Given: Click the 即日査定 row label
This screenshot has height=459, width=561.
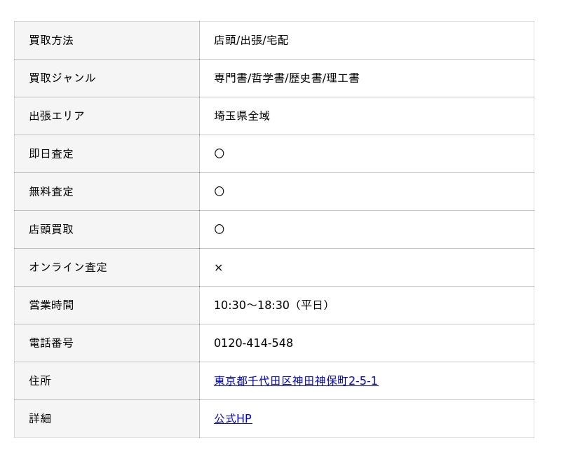Looking at the screenshot, I should point(51,153).
